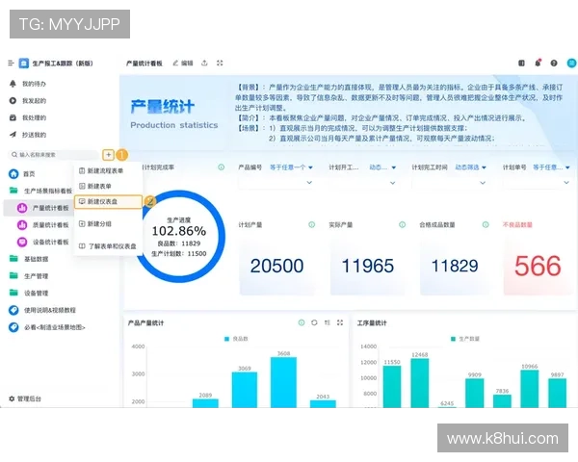Click the red 566 不良品数量 value

538,266
